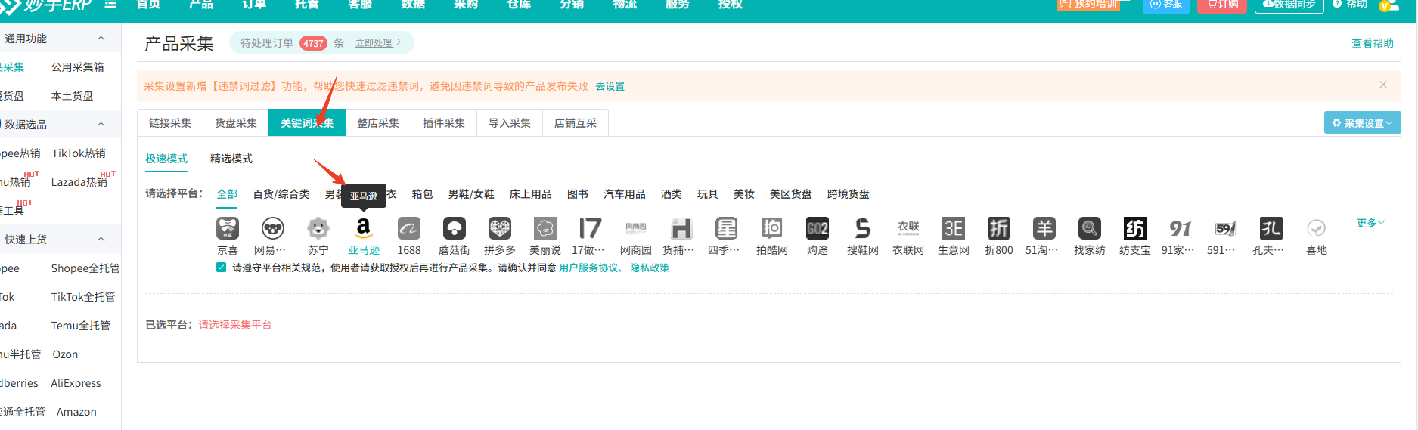
Task: Select the 纺支宝 platform icon
Action: tap(1135, 228)
